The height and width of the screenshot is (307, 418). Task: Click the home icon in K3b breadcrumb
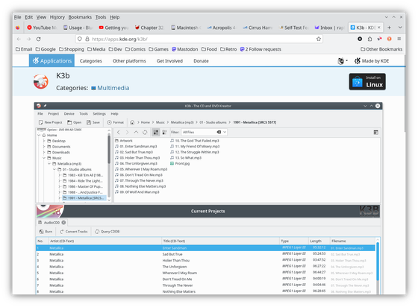coord(132,122)
